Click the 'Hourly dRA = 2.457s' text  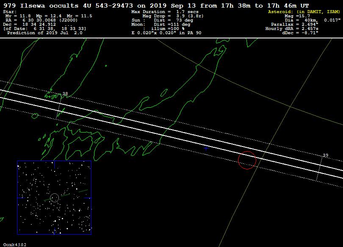[292, 29]
